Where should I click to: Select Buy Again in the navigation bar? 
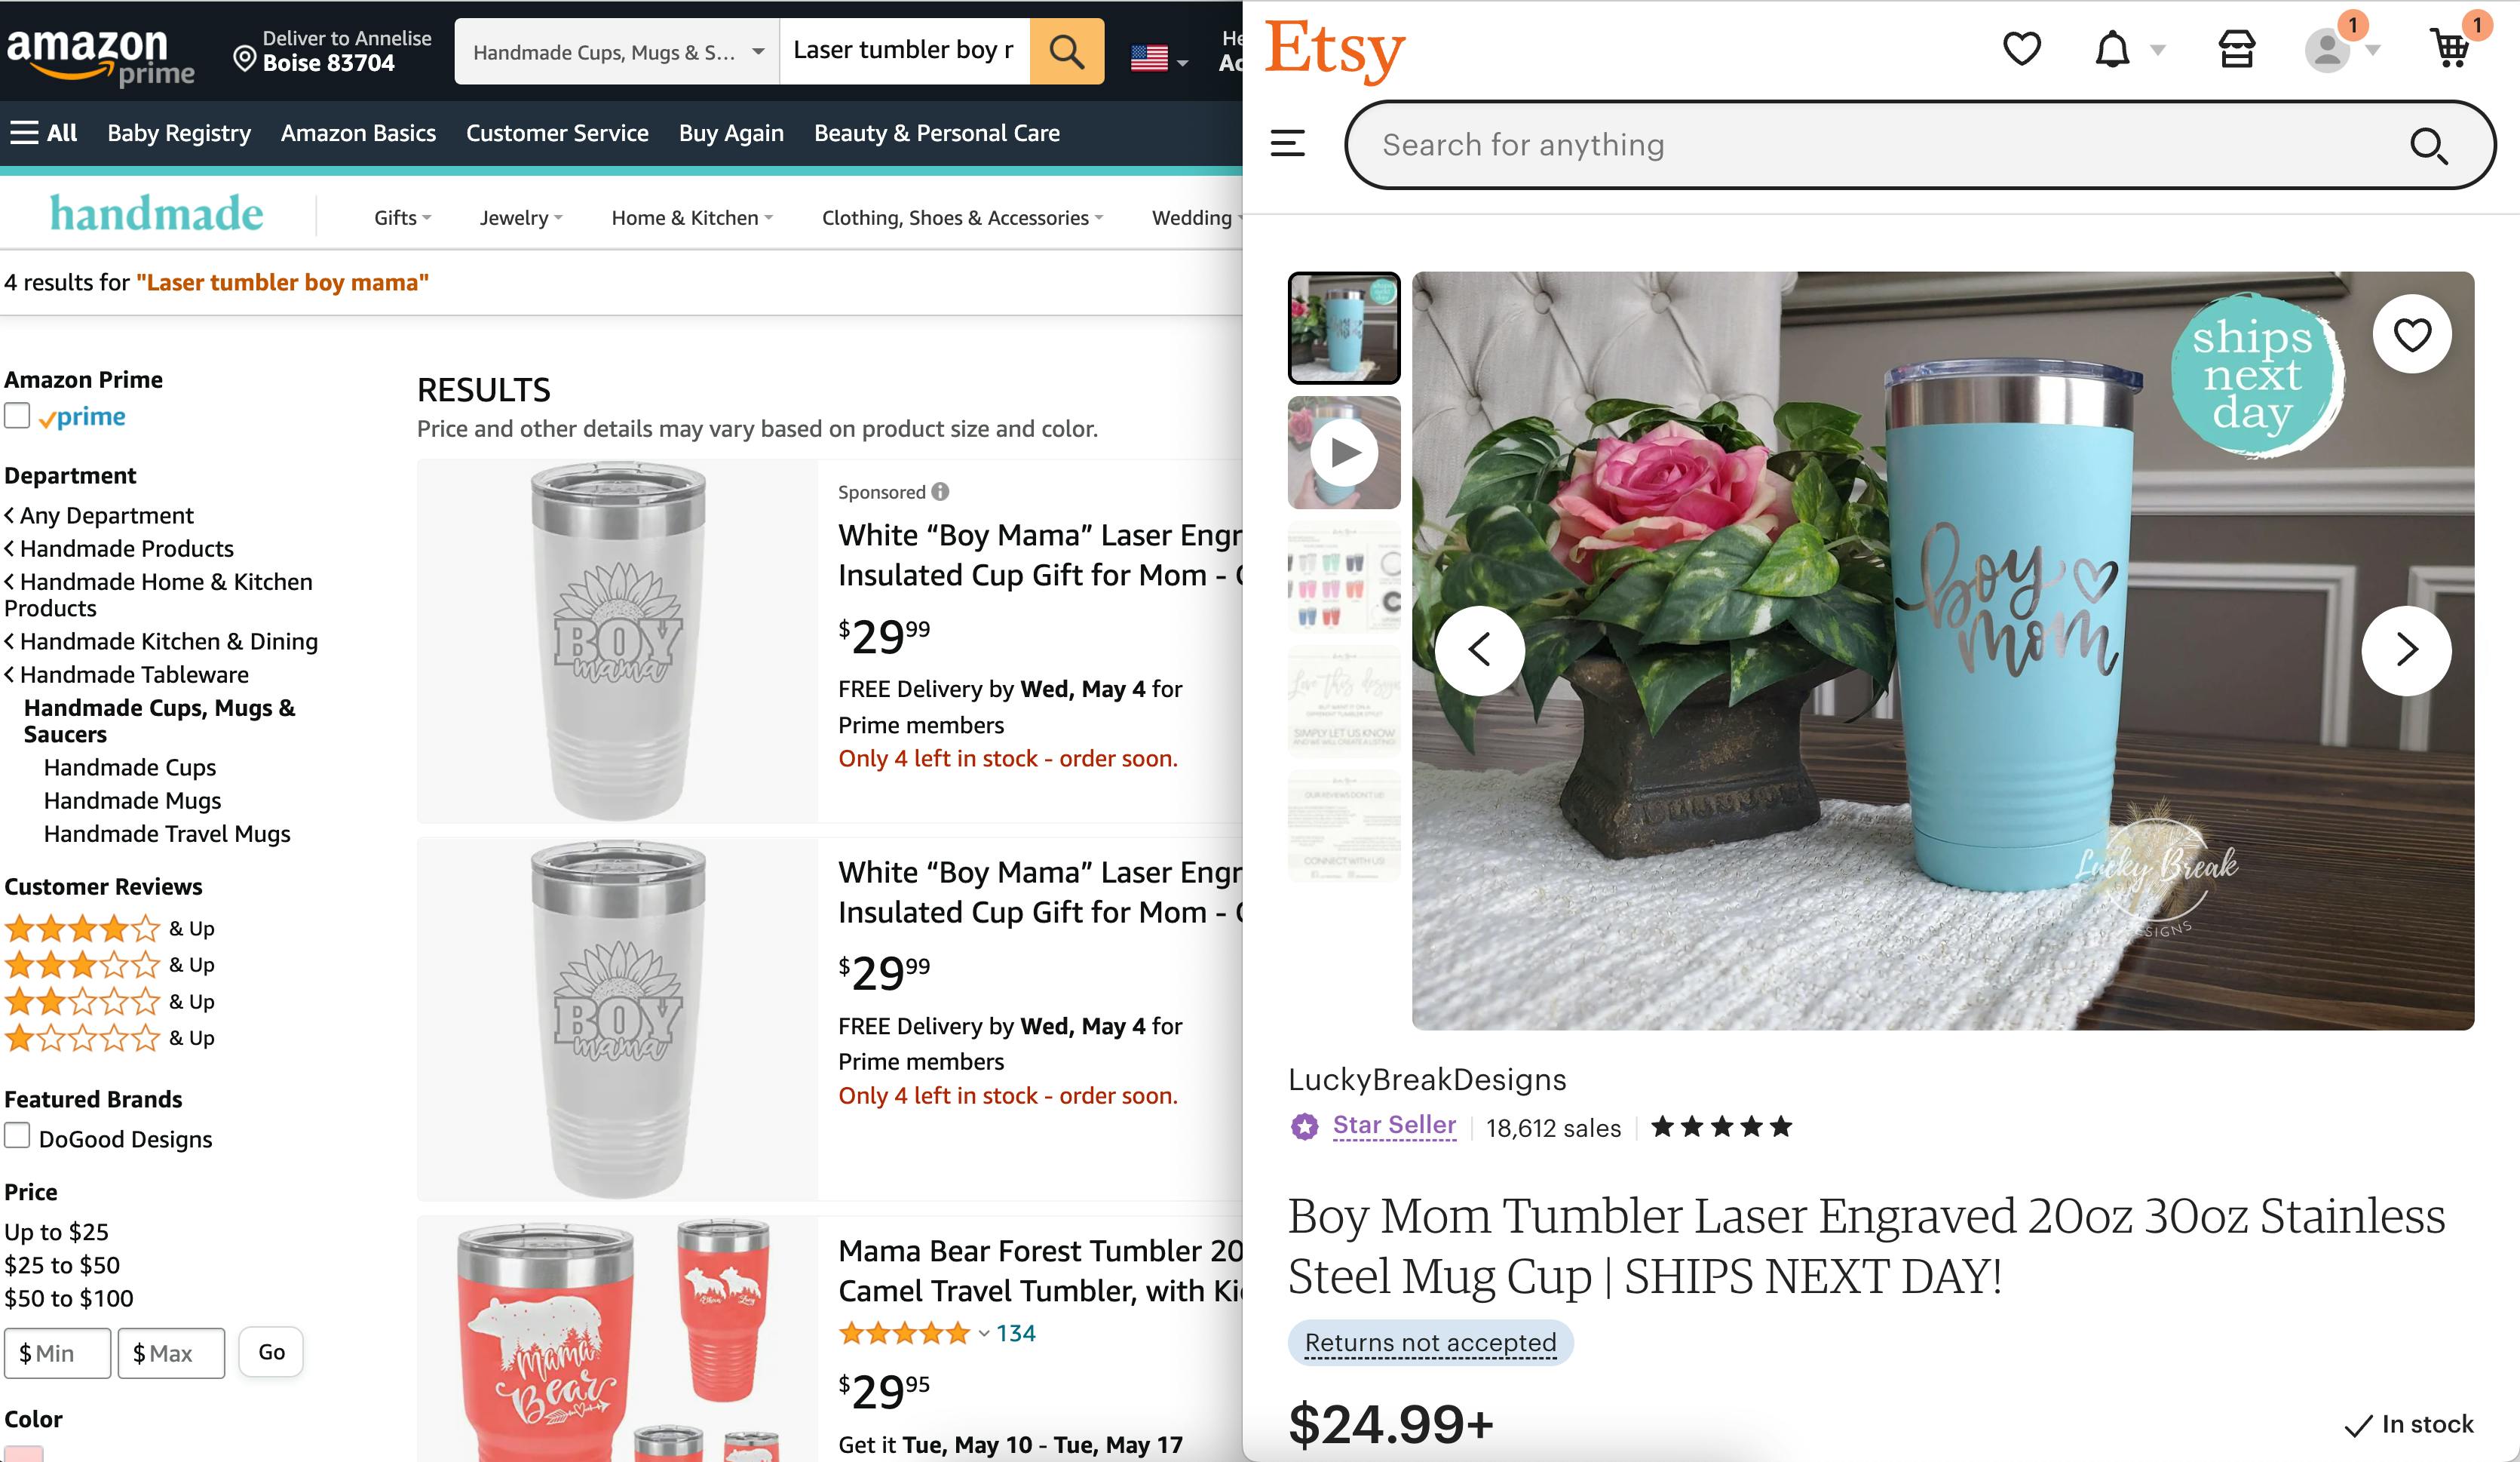pos(730,132)
